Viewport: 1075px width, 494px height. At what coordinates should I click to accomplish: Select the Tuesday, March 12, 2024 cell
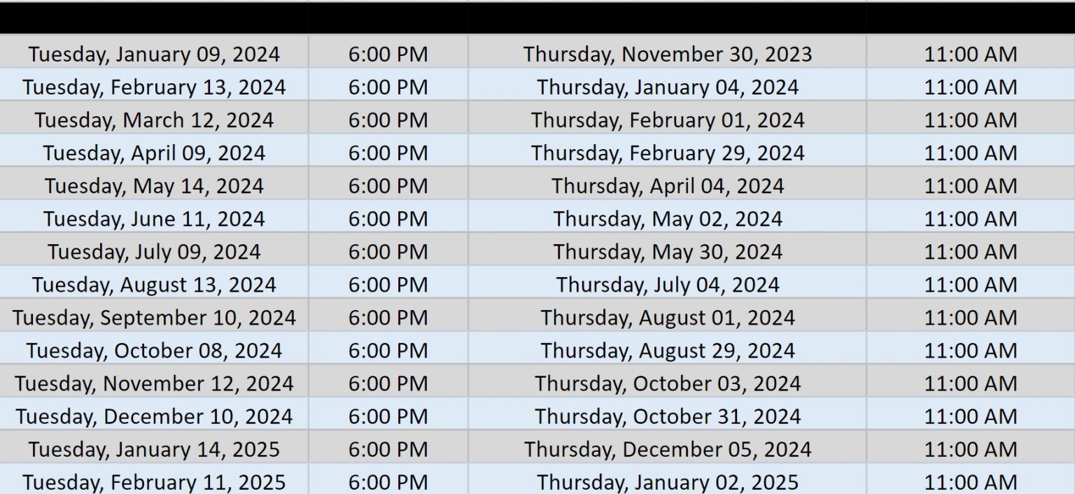(x=154, y=120)
